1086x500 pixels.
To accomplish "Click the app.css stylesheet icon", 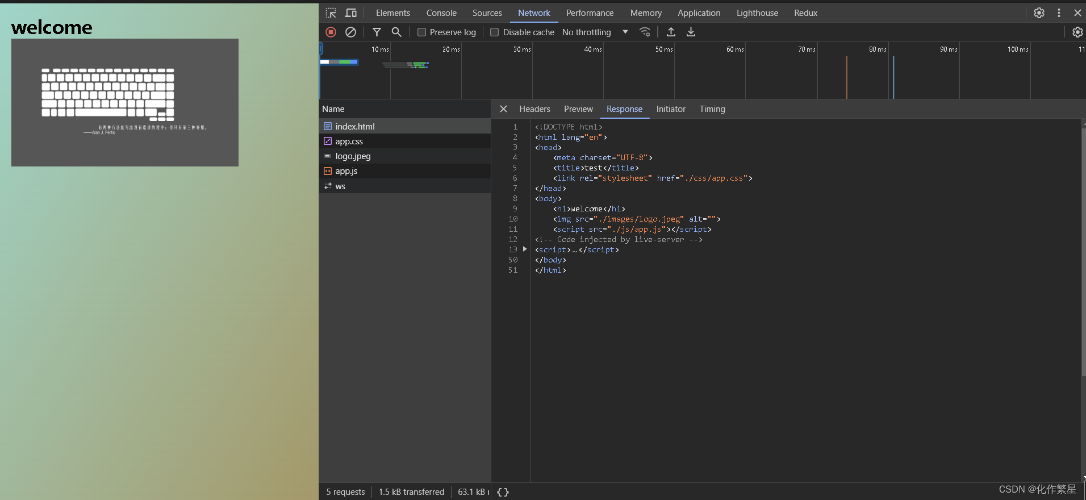I will click(328, 141).
